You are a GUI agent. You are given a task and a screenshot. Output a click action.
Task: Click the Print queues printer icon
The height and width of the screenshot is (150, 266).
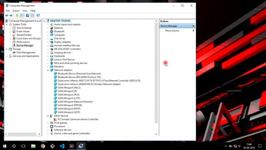(x=52, y=123)
